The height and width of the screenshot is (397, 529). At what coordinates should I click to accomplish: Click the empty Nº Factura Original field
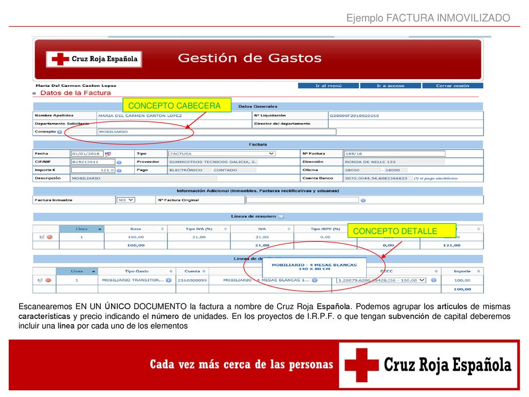click(x=302, y=200)
